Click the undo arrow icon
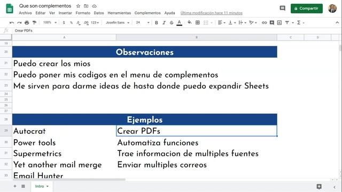Viewport: 342px width, 192px height. click(12, 22)
